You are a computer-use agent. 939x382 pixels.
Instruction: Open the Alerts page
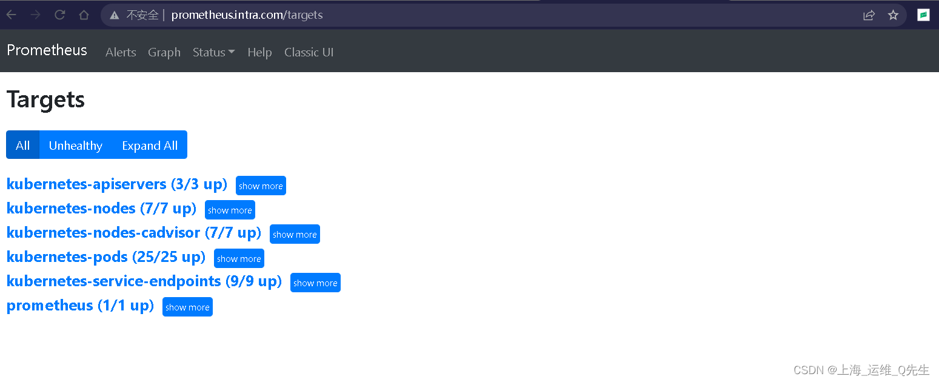(x=121, y=52)
